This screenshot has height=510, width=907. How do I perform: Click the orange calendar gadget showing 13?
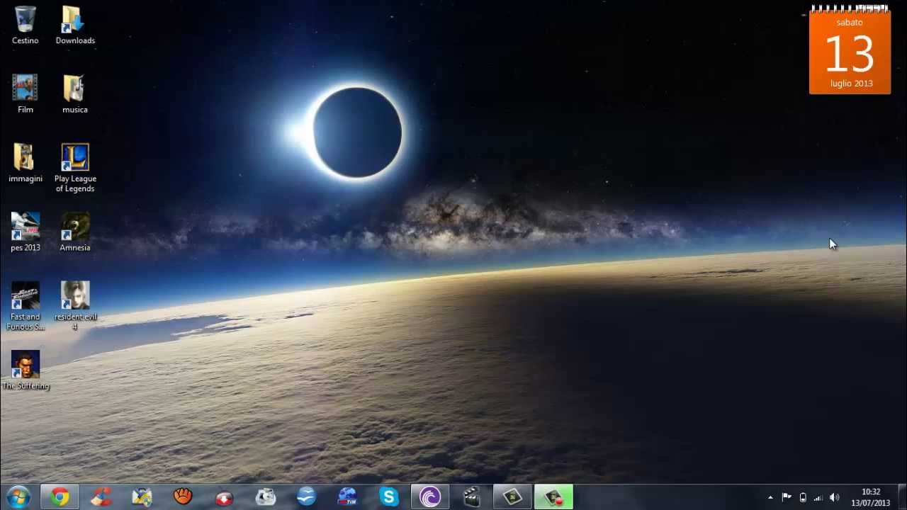850,50
